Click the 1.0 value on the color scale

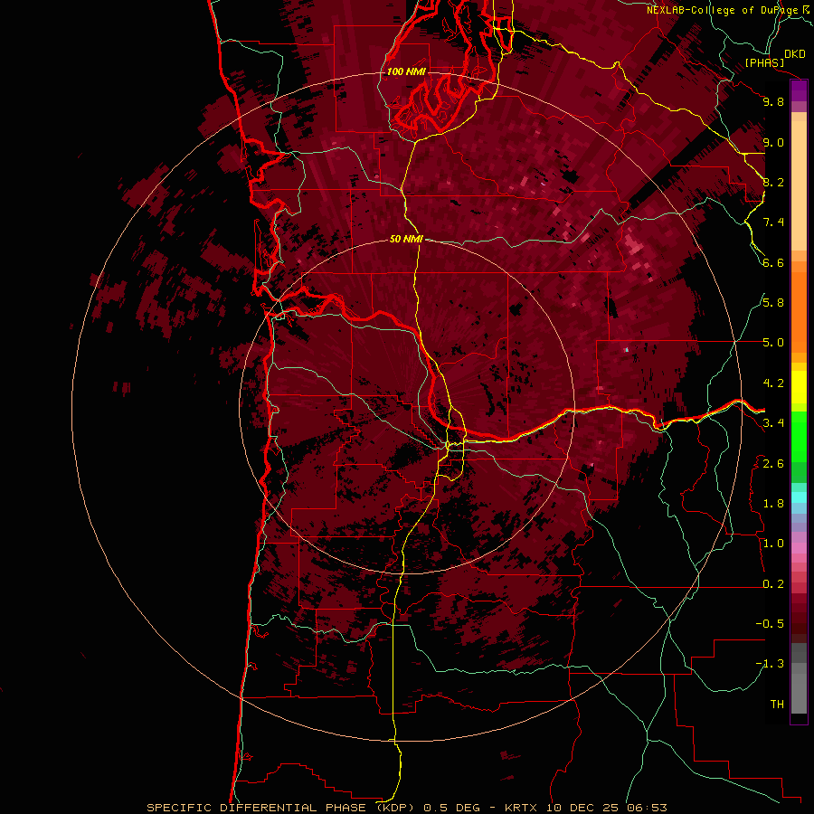(773, 544)
